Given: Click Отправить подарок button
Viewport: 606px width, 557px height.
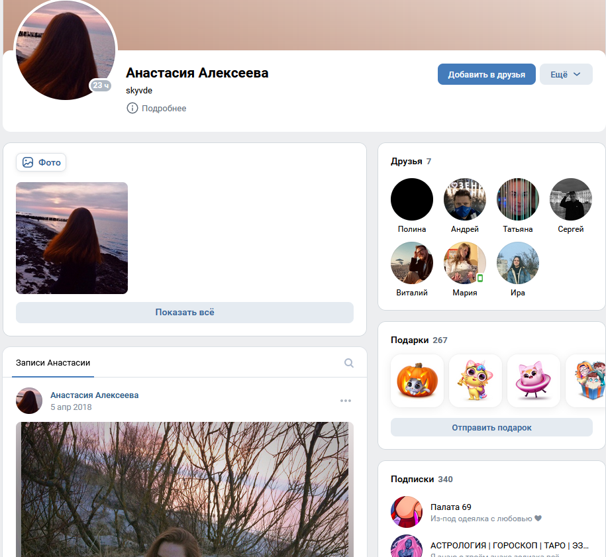Looking at the screenshot, I should (x=491, y=427).
